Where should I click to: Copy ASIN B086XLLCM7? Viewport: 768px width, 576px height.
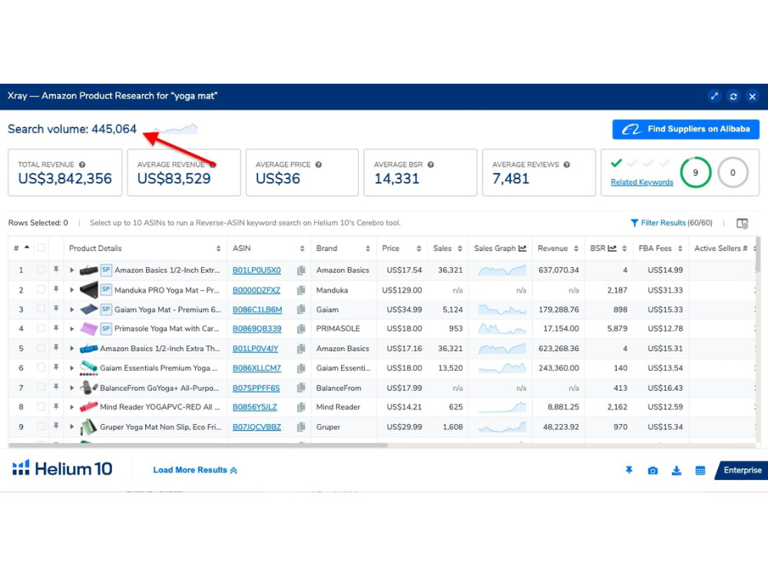(x=301, y=368)
